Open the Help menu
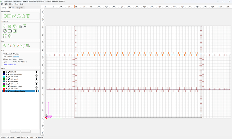The height and width of the screenshot is (139, 232). pyautogui.click(x=22, y=4)
